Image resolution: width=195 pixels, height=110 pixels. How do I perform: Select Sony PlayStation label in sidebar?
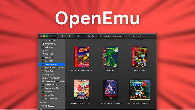pyautogui.click(x=53, y=78)
